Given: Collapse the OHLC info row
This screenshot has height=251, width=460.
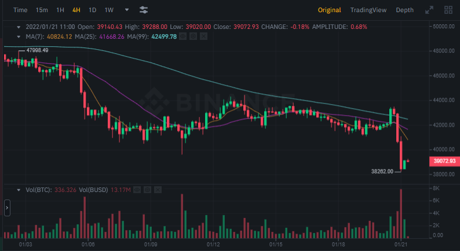Looking at the screenshot, I should 19,27.
